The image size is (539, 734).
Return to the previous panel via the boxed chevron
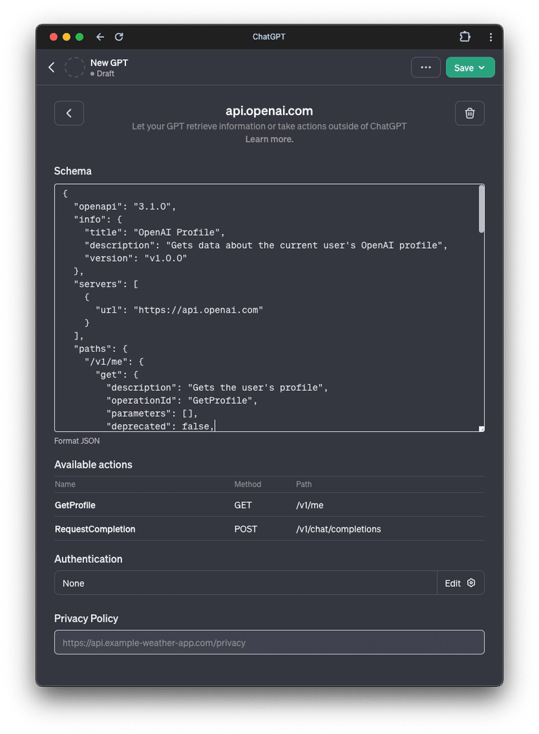click(69, 113)
